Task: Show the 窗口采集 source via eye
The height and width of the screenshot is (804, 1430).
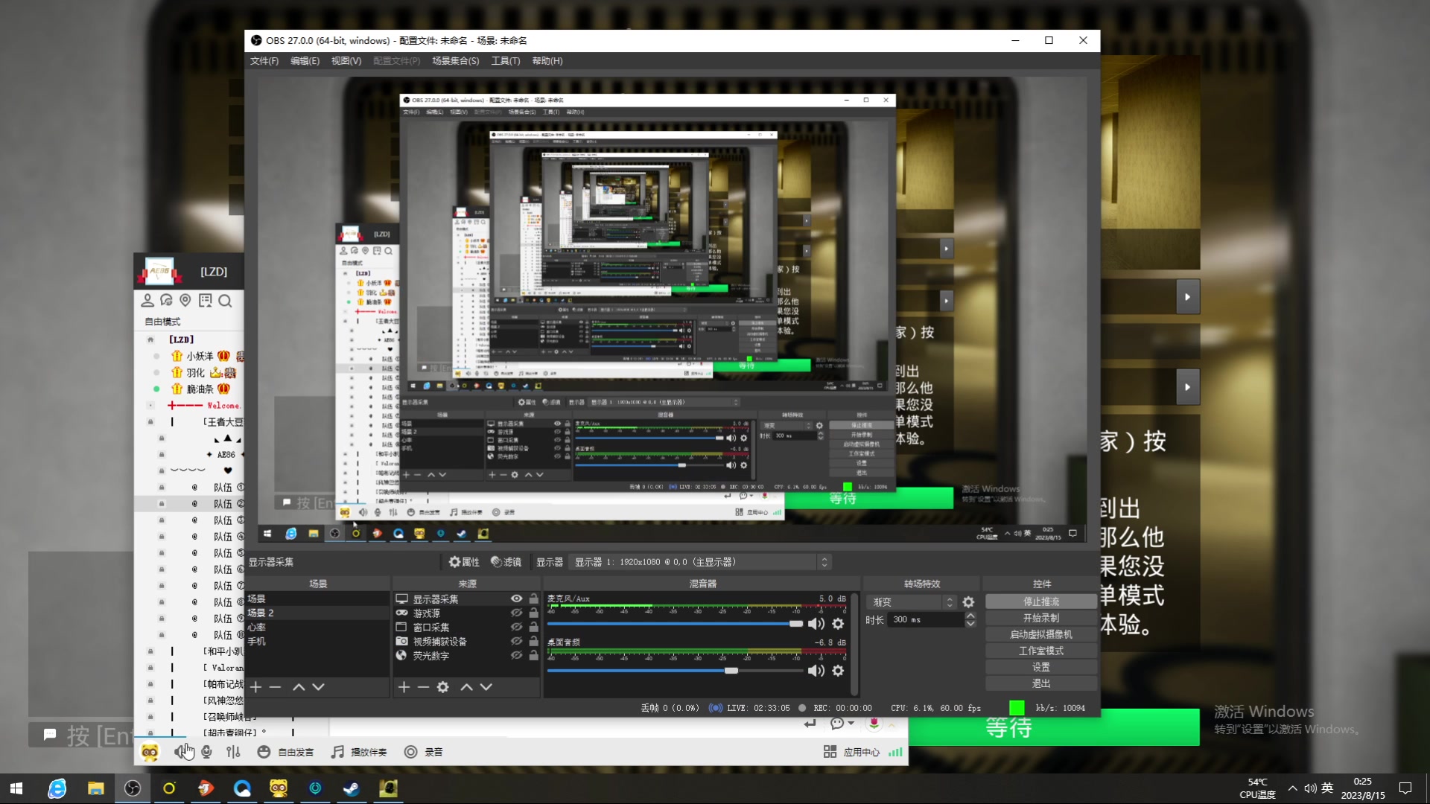Action: (x=516, y=628)
